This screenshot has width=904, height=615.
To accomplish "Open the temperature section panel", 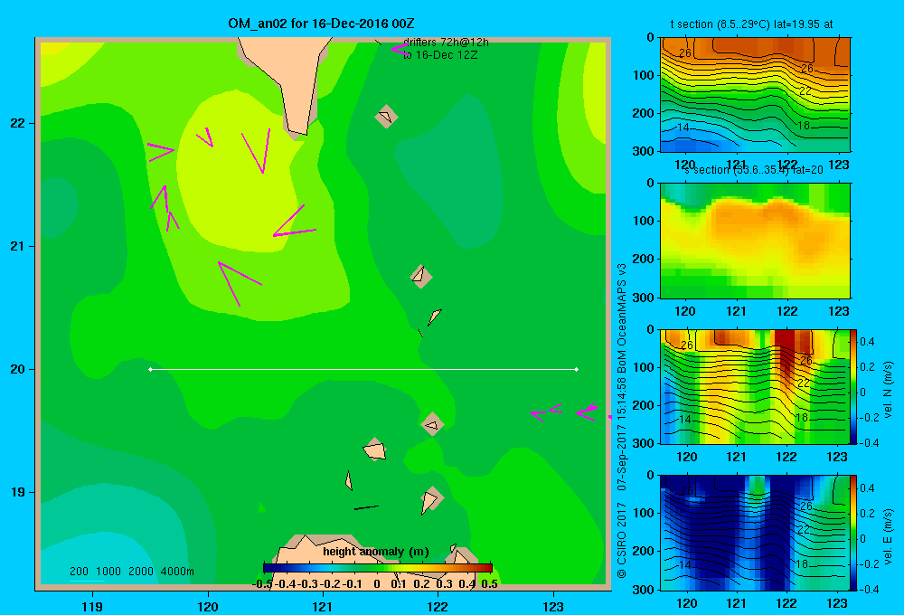I will pyautogui.click(x=755, y=95).
